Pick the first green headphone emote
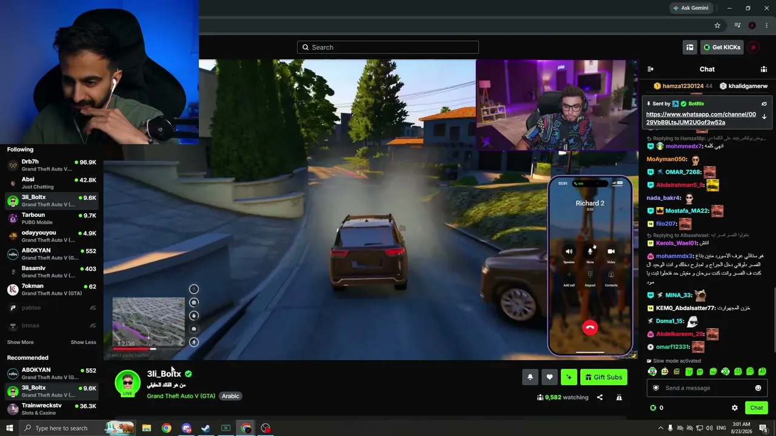The width and height of the screenshot is (776, 436). click(652, 371)
